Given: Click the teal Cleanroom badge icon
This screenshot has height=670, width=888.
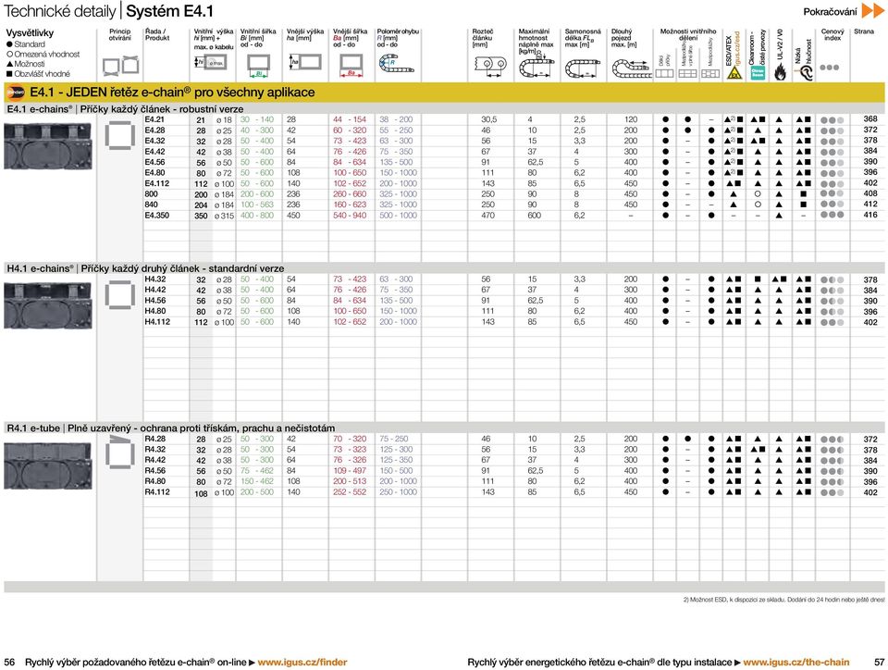Looking at the screenshot, I should click(x=758, y=72).
